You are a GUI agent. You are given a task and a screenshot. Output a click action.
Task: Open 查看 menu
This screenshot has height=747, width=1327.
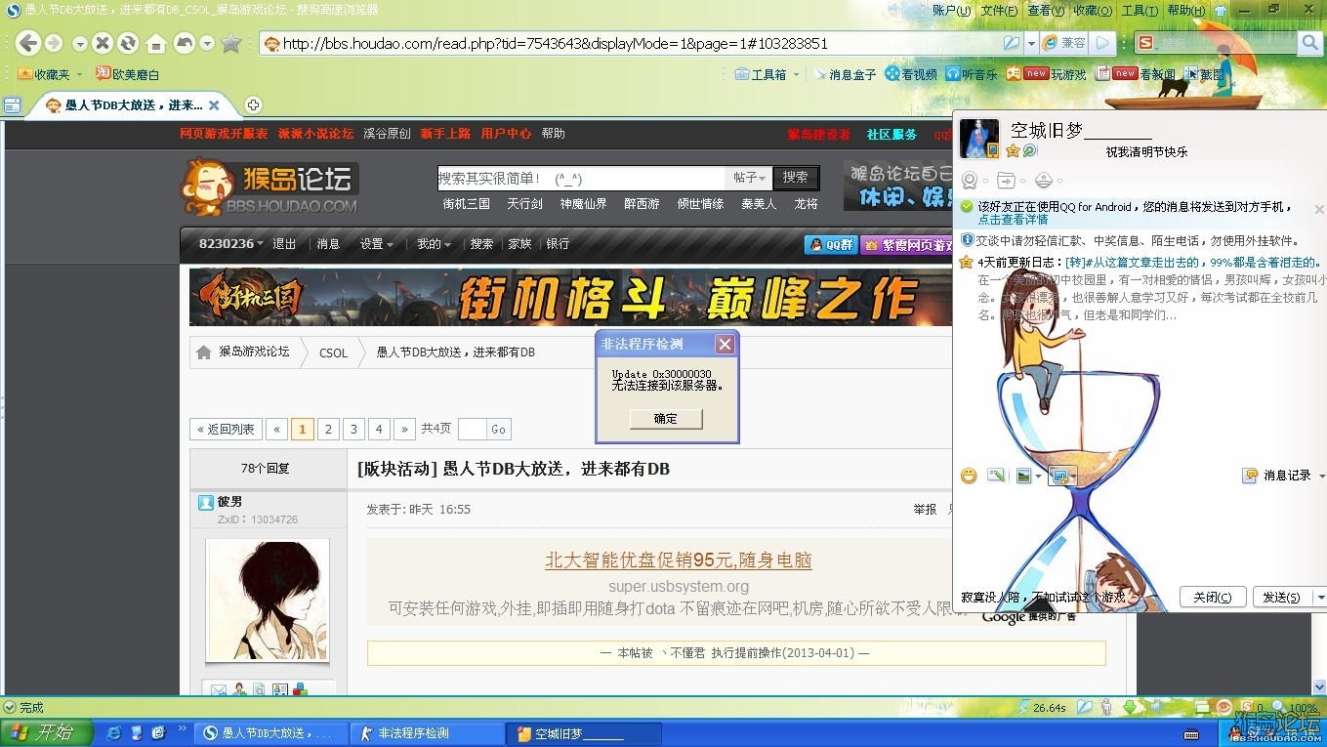click(1047, 11)
